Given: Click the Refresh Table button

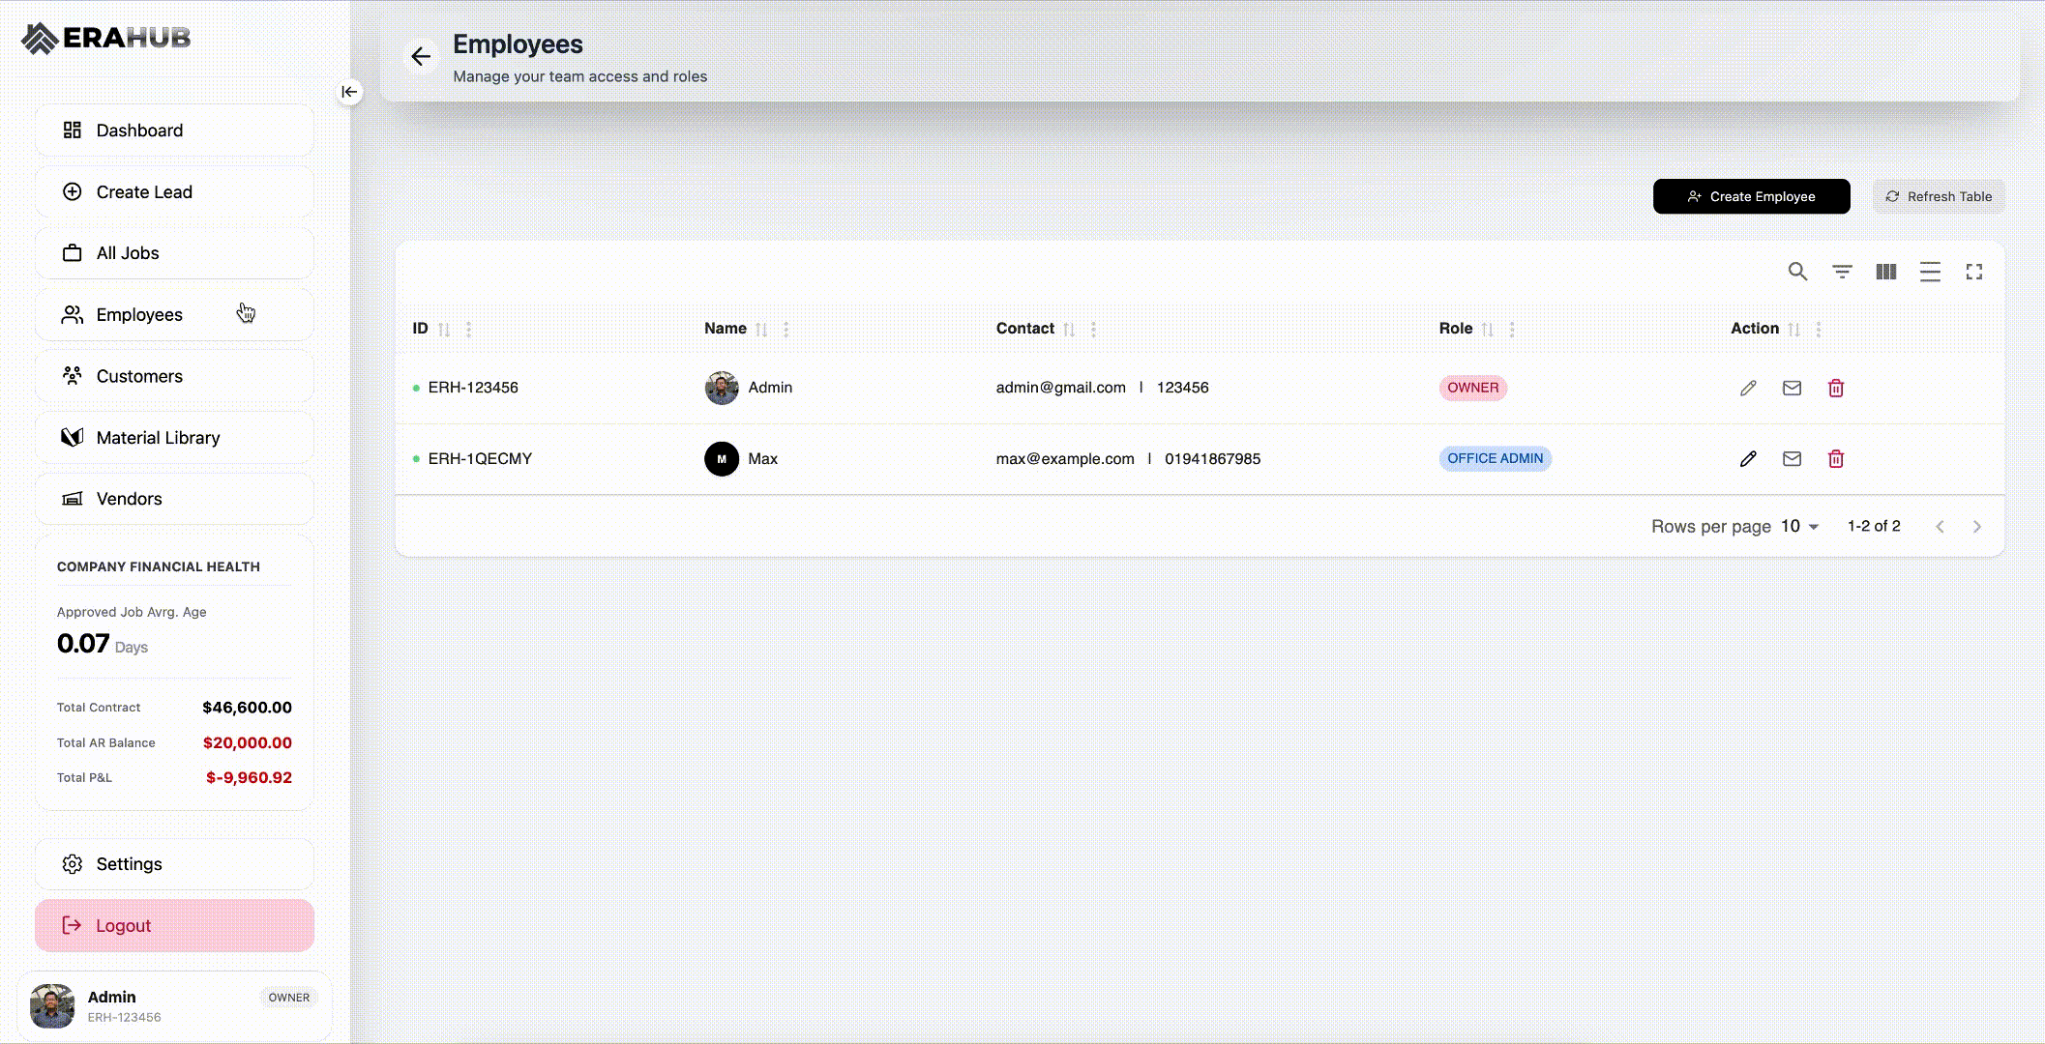Looking at the screenshot, I should pos(1938,196).
